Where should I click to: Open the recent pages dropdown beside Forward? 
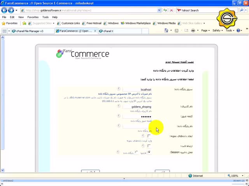point(16,10)
